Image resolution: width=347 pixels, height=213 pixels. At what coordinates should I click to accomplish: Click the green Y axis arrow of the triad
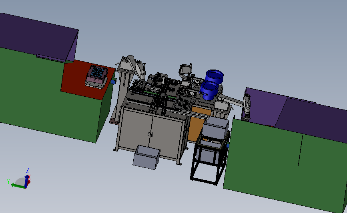18,186
